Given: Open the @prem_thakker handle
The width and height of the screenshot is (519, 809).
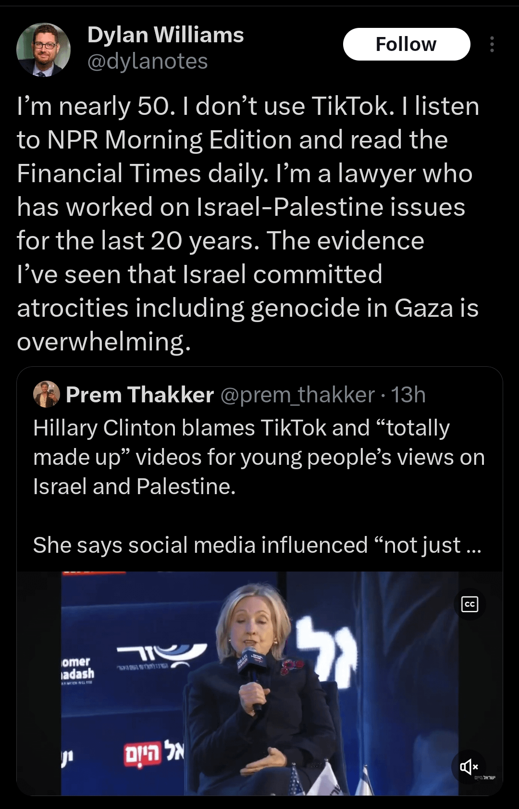Looking at the screenshot, I should 297,395.
